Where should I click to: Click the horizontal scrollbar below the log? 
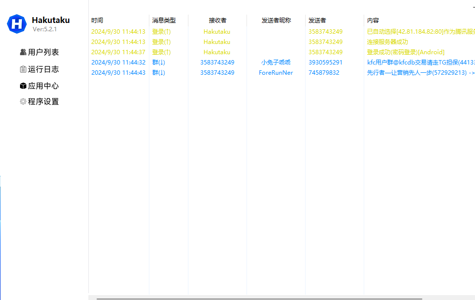259,298
